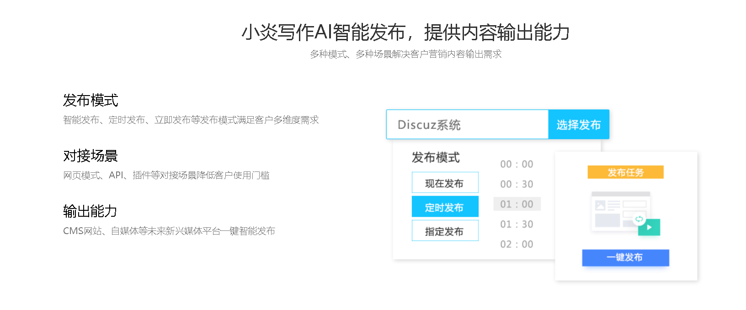The height and width of the screenshot is (310, 746).
Task: Open the 输出能力 feature heading
Action: (x=90, y=211)
